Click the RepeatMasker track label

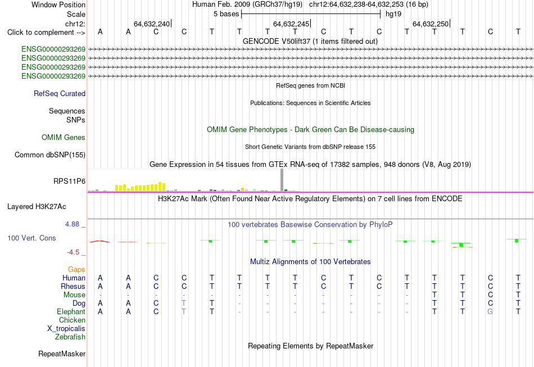coord(62,354)
